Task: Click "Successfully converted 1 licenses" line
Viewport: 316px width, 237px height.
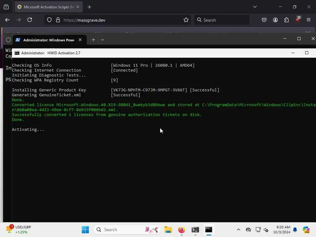Action: [107, 115]
